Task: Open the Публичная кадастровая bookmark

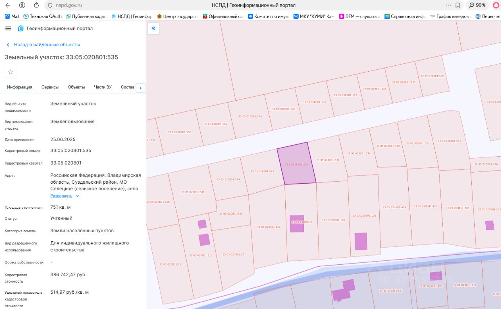Action: pyautogui.click(x=86, y=16)
